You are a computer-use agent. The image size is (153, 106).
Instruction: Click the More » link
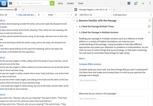pyautogui.click(x=82, y=58)
